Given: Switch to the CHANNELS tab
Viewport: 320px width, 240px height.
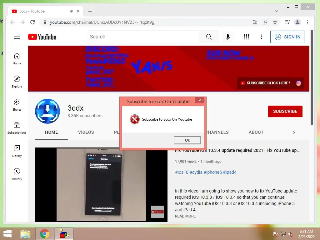Looking at the screenshot, I should [x=217, y=132].
